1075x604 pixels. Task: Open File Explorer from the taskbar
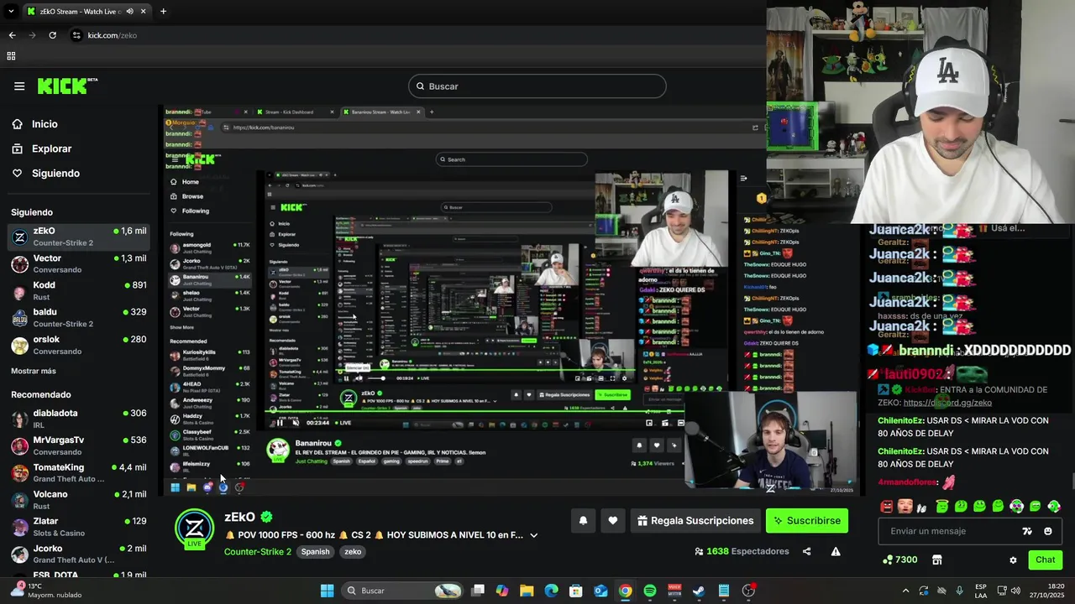(x=527, y=591)
